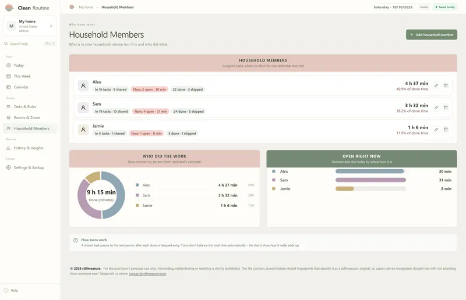Screen dimensions: 466x300
Task: Click the My home breadcrumb
Action: point(86,7)
